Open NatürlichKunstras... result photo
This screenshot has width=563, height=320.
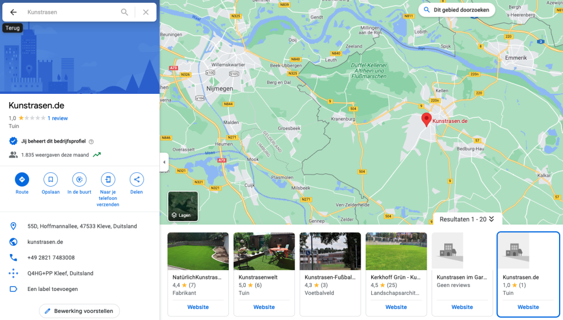pyautogui.click(x=198, y=251)
